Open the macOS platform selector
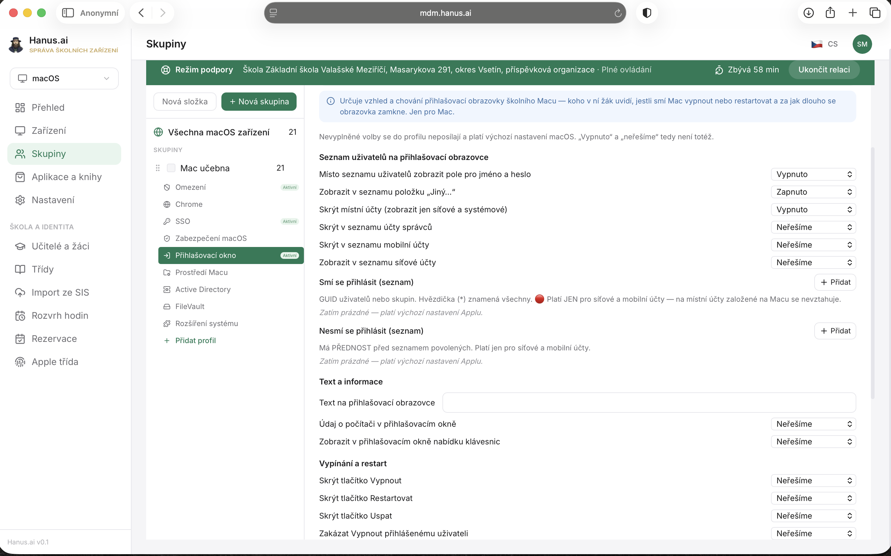Image resolution: width=891 pixels, height=556 pixels. click(64, 78)
